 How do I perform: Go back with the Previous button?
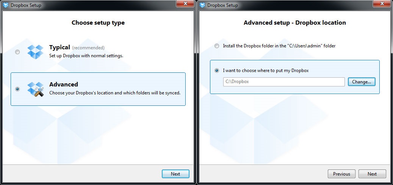341,174
